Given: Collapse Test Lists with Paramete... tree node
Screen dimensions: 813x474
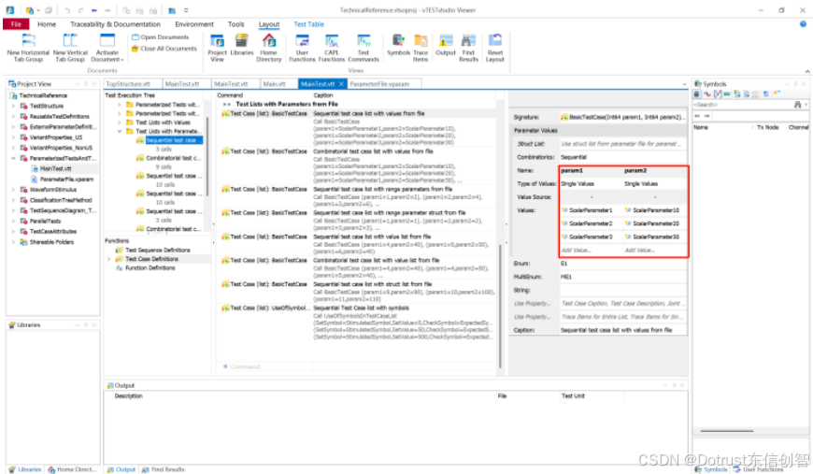Looking at the screenshot, I should [x=120, y=131].
